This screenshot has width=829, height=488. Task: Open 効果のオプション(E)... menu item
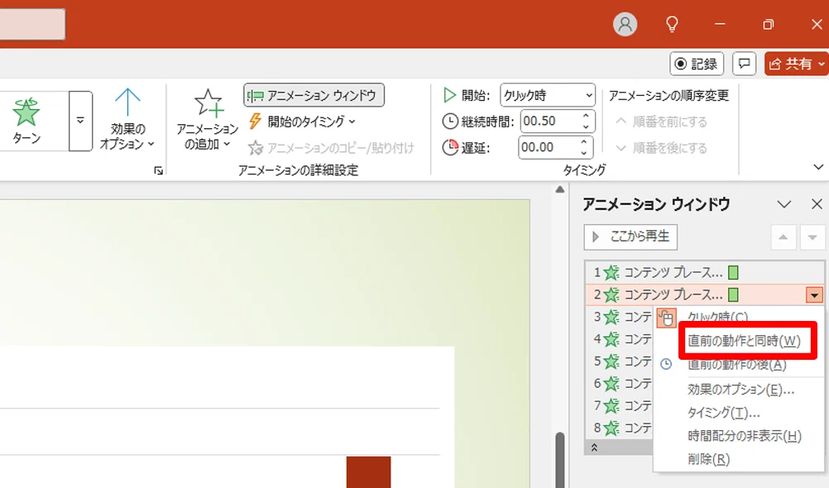click(x=739, y=390)
